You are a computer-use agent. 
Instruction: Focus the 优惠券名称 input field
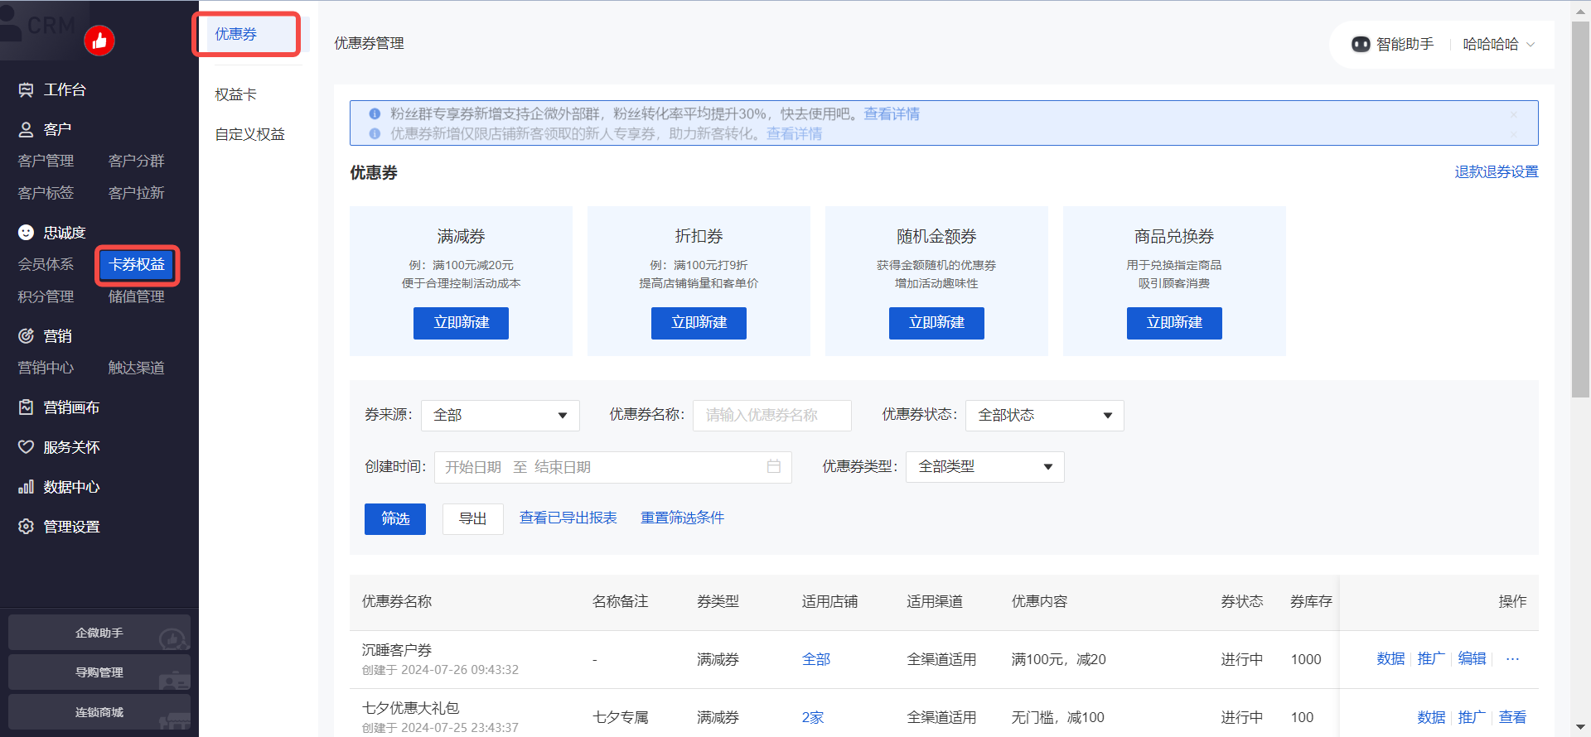point(772,416)
